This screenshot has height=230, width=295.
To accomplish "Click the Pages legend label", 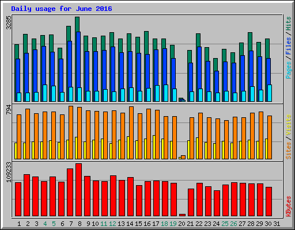I will click(x=289, y=70).
